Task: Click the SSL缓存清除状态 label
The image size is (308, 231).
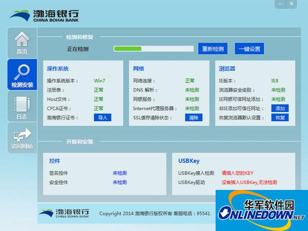Action: pyautogui.click(x=152, y=118)
